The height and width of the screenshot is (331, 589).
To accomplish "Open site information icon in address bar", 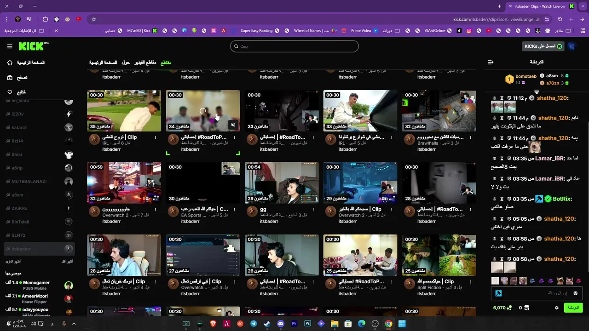I will click(547, 19).
